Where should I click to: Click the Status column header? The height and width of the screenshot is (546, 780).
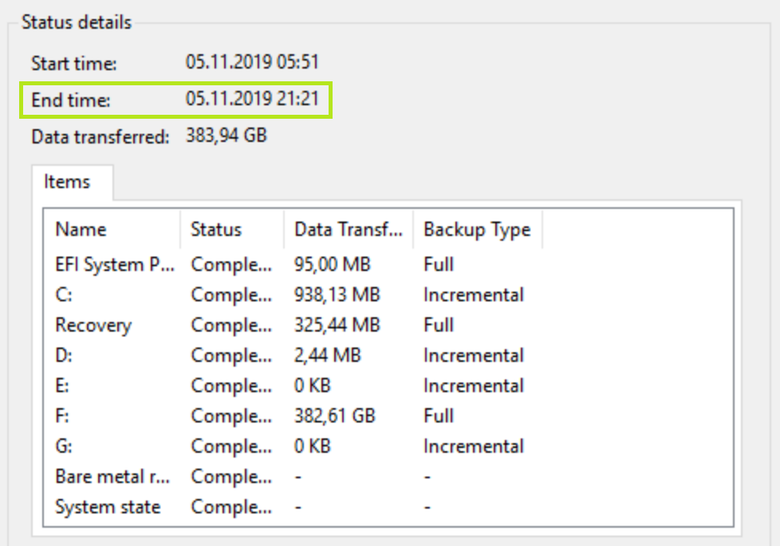pos(216,230)
